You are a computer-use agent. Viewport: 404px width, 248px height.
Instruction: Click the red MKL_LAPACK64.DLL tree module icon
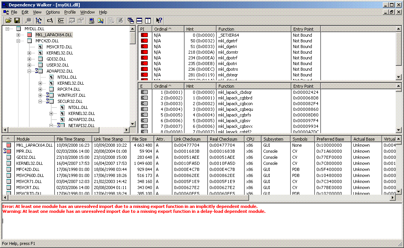tap(29, 35)
